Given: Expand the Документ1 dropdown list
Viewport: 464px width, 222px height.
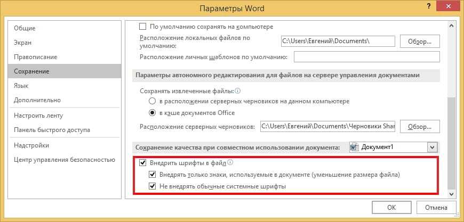Looking at the screenshot, I should [x=433, y=147].
